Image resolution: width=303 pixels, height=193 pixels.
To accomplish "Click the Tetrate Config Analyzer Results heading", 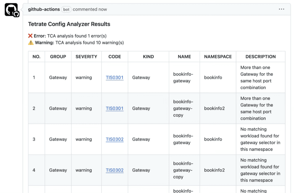I will 69,24.
